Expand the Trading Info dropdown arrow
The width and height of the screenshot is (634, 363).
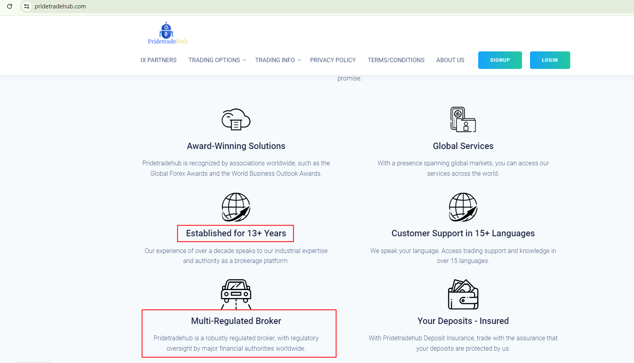click(x=299, y=60)
